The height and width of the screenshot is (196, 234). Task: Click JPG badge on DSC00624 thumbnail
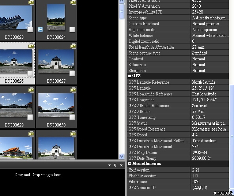73,3
